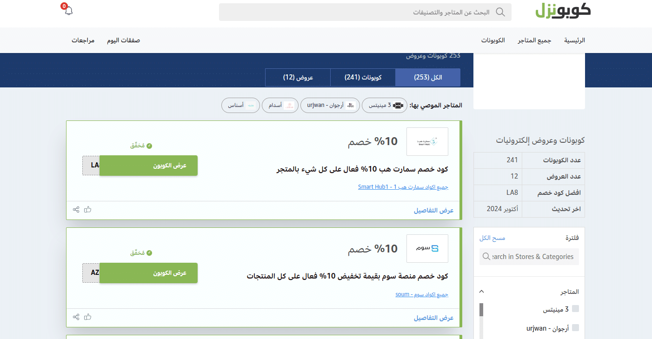Image resolution: width=652 pixels, height=339 pixels.
Task: Open جميع المتاجر in the navigation
Action: [534, 40]
